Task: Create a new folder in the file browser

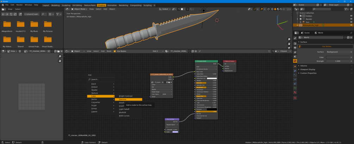Action: click(x=20, y=14)
